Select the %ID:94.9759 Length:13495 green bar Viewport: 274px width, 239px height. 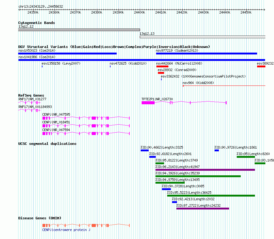pyautogui.click(x=170, y=183)
